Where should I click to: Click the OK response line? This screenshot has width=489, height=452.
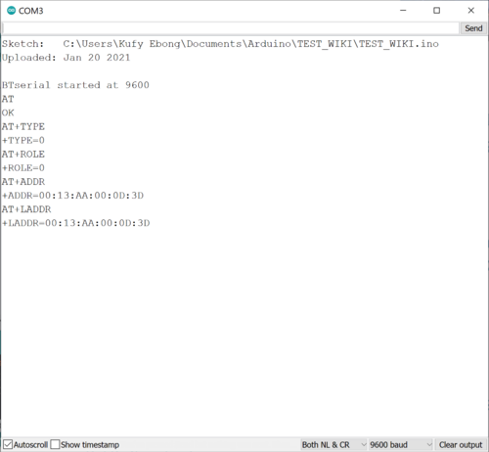(8, 113)
